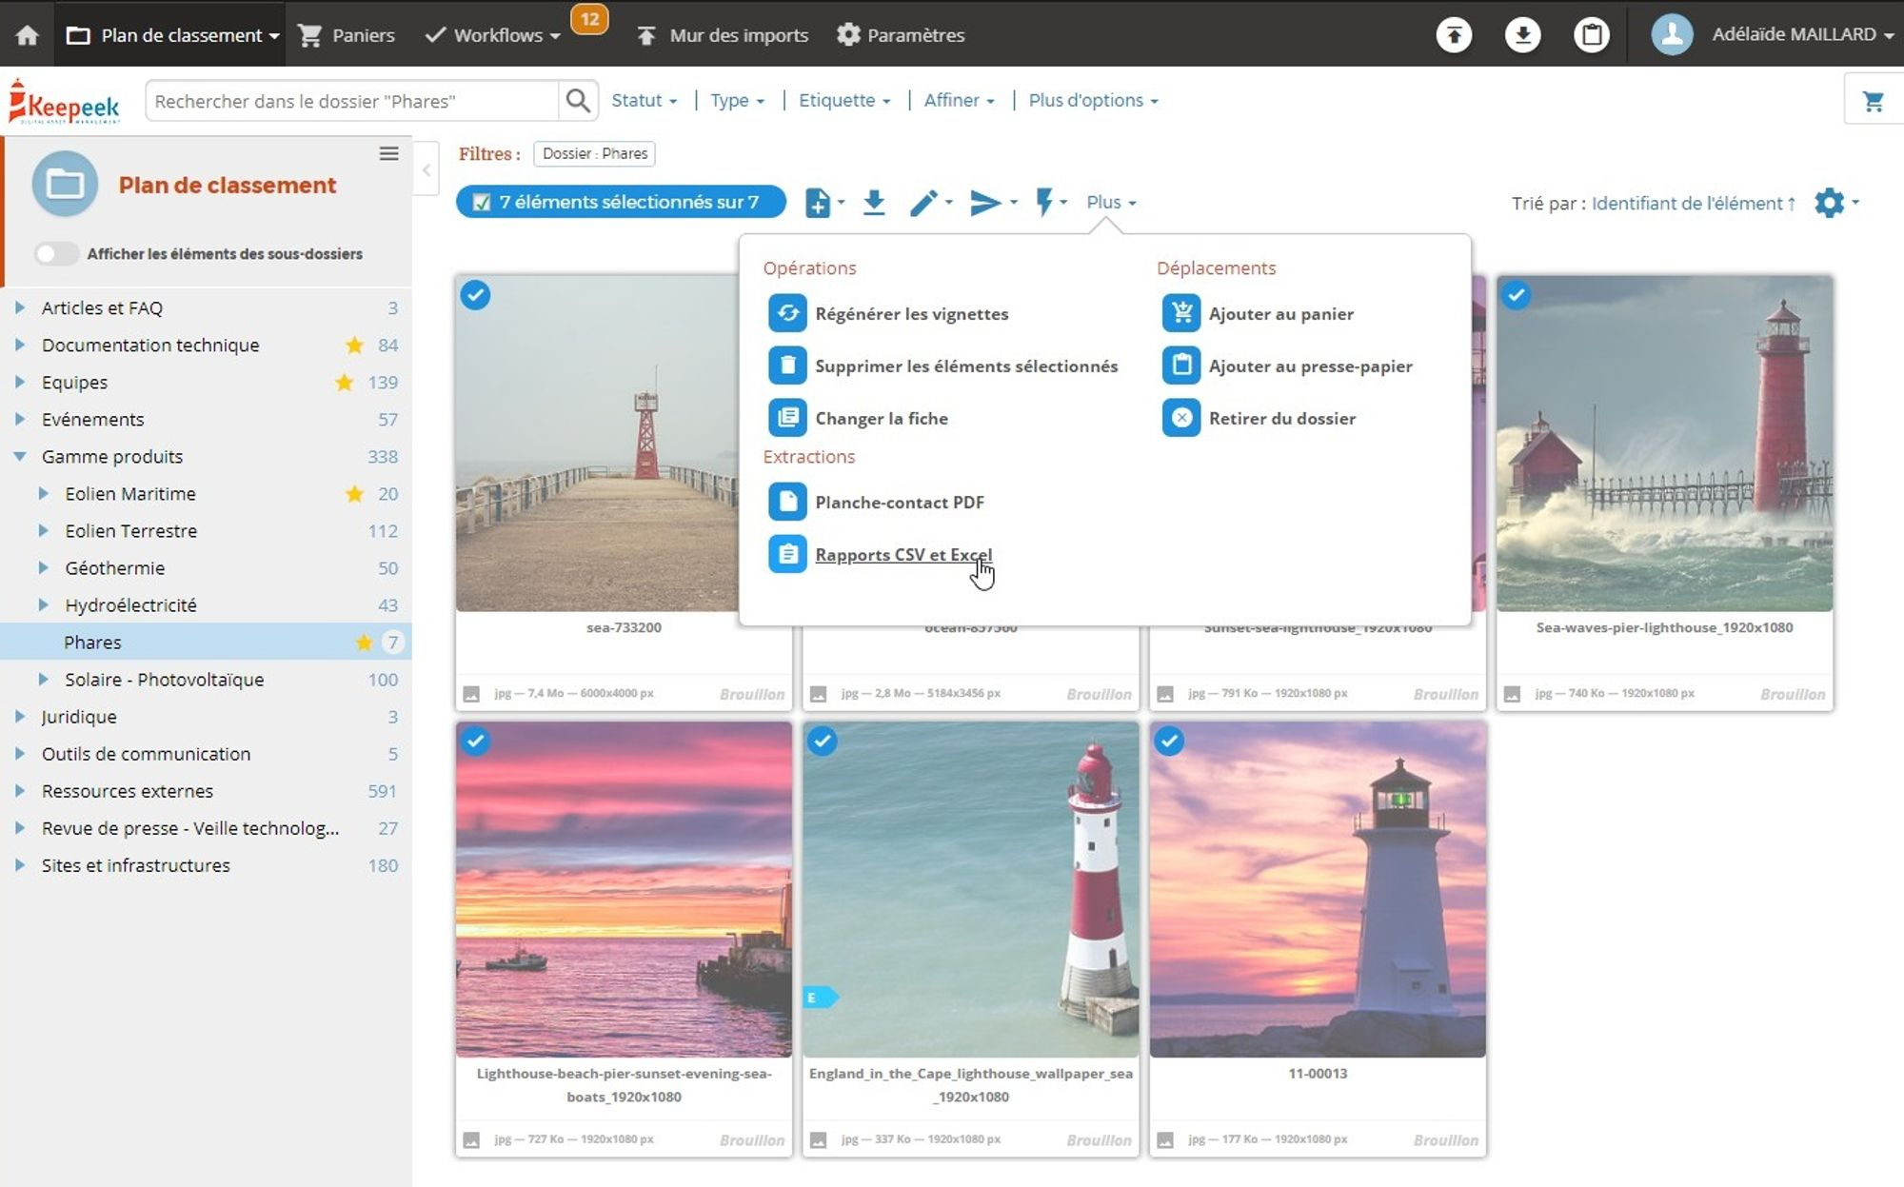
Task: Open the clipboard icon in header
Action: 1591,35
